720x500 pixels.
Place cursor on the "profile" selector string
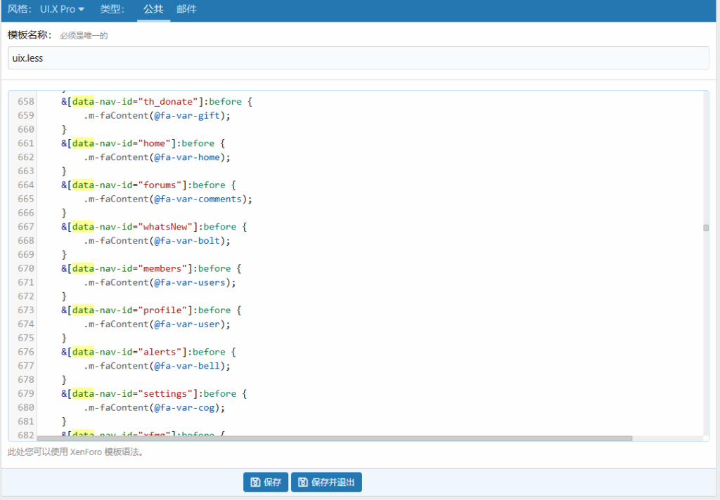click(x=165, y=310)
